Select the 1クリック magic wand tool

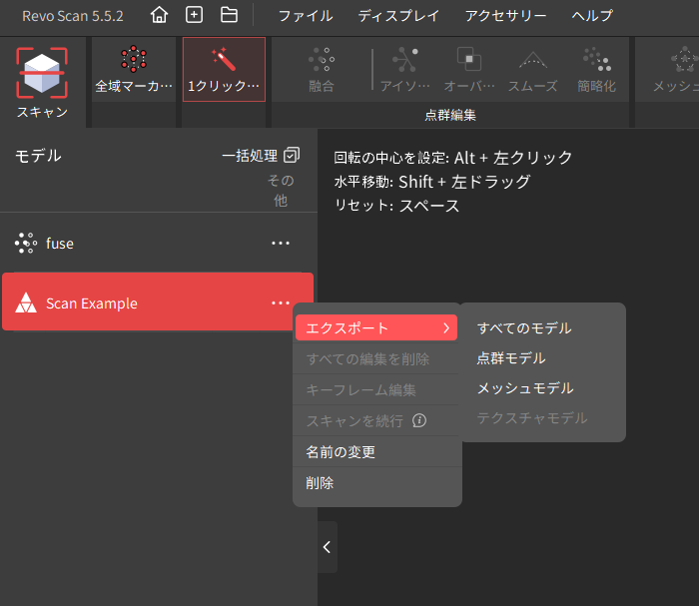(224, 70)
